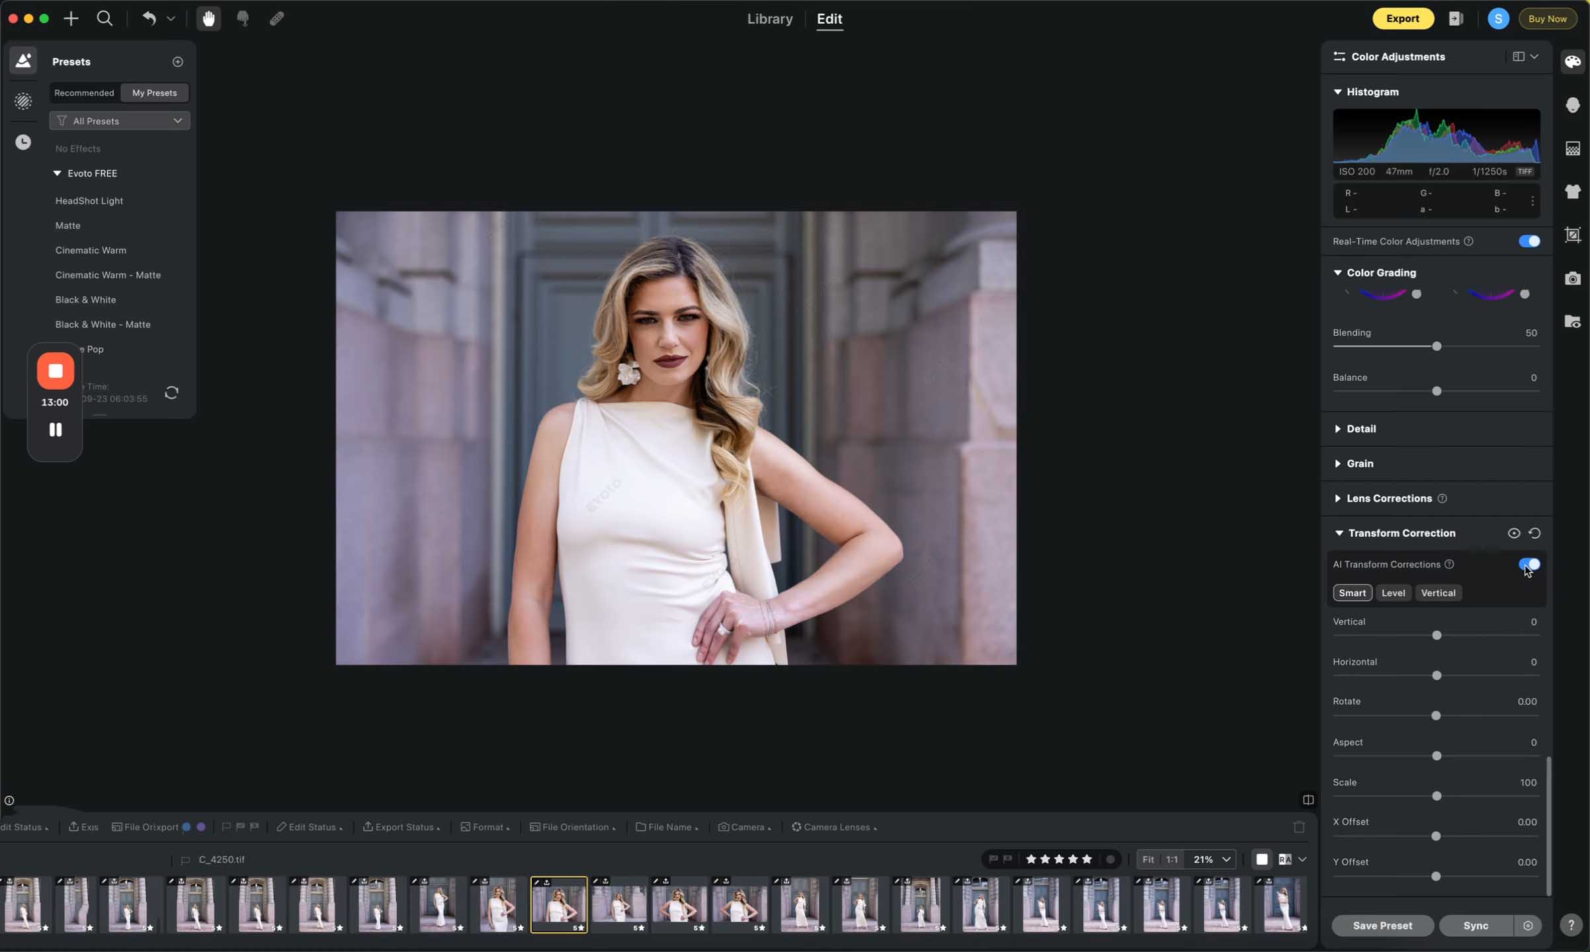The height and width of the screenshot is (952, 1590).
Task: Open the clothing shirt tool panel
Action: pos(1573,192)
